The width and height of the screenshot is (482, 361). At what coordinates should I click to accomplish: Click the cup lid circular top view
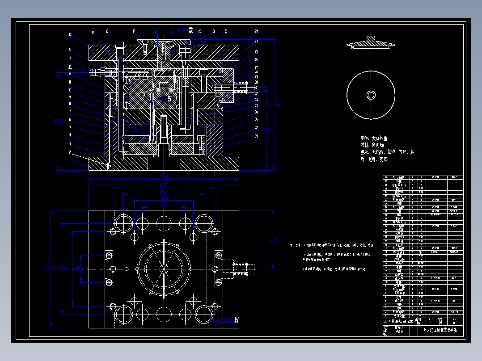(x=371, y=95)
